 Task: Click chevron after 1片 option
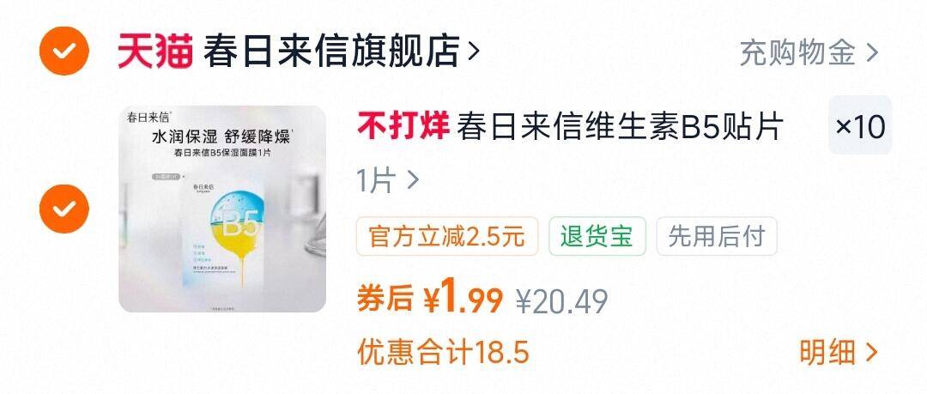413,180
